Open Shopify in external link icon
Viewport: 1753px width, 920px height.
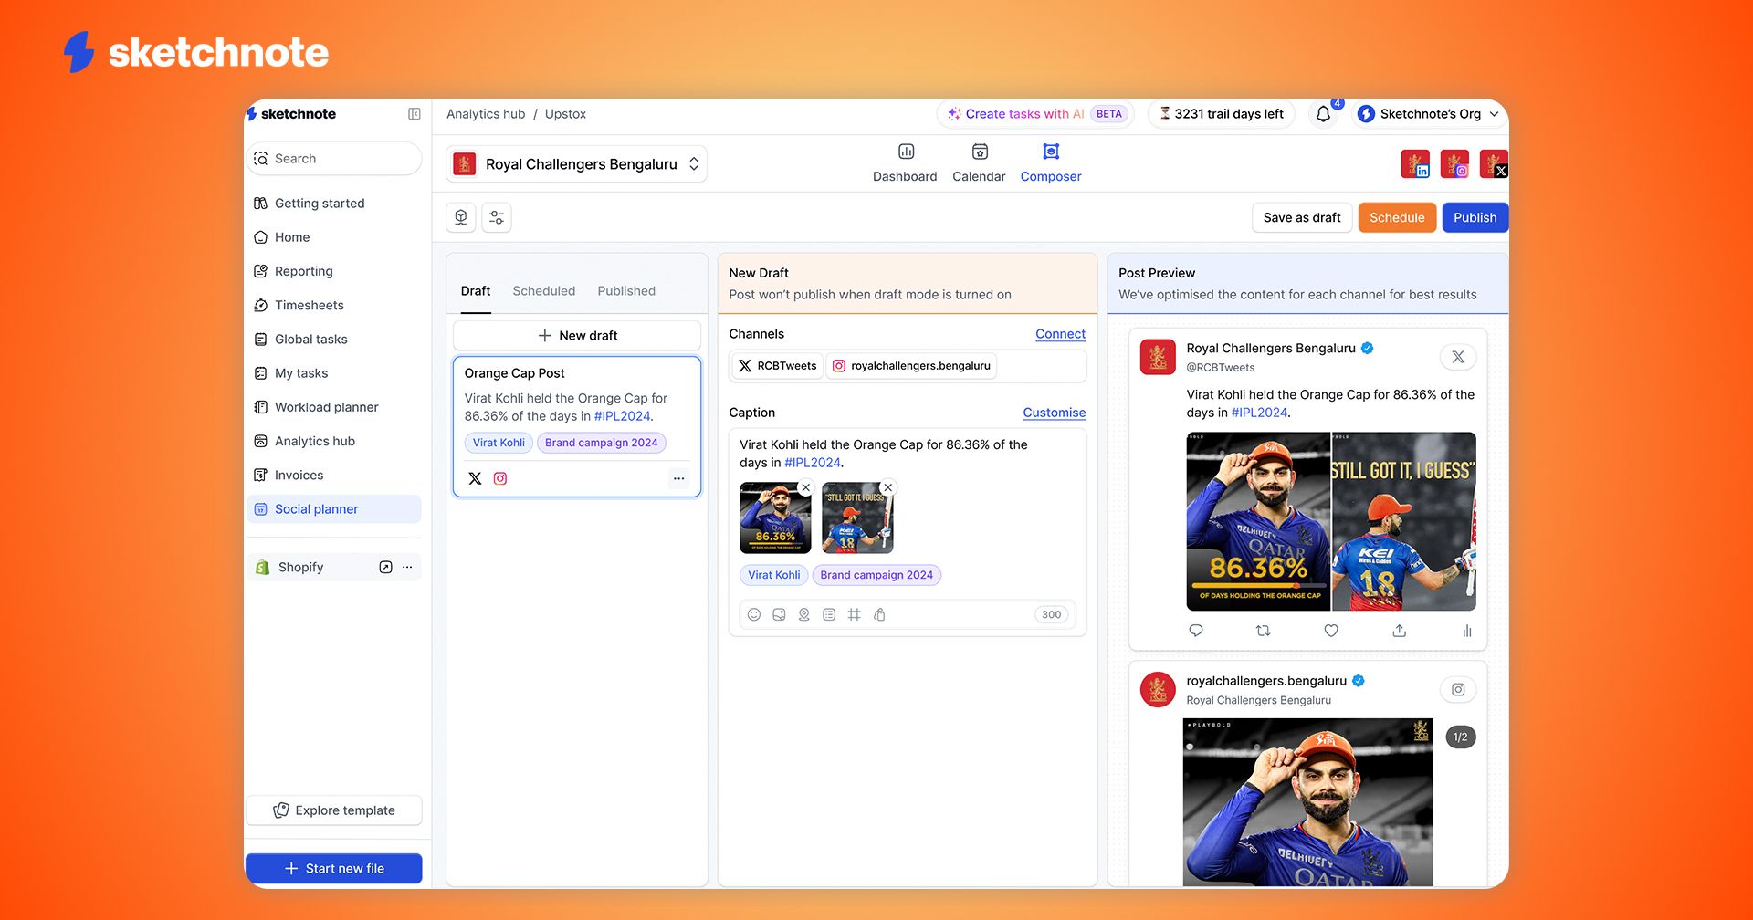(x=385, y=567)
